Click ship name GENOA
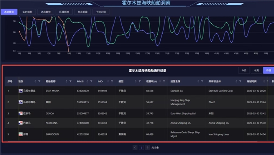This screenshot has width=274, height=155. 50,113
